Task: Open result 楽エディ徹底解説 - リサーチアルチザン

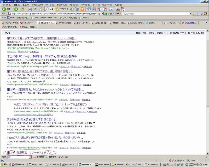Action: (x=29, y=153)
